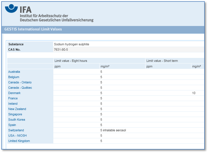The width and height of the screenshot is (208, 153).
Task: Click United Kingdom's eight-hour value 5
Action: coord(101,141)
